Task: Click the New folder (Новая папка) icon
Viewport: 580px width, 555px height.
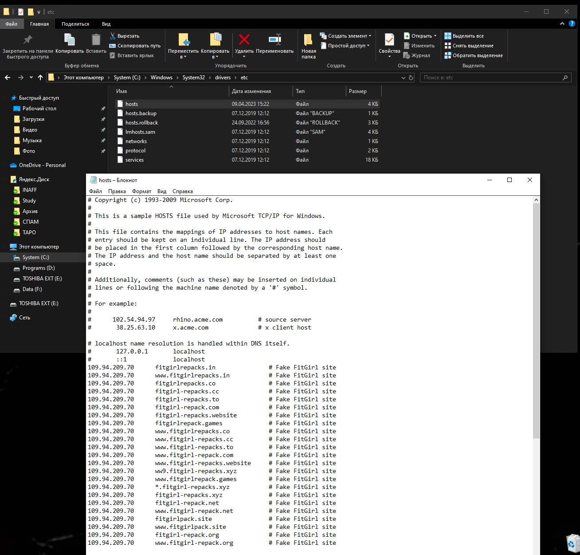Action: [x=308, y=40]
